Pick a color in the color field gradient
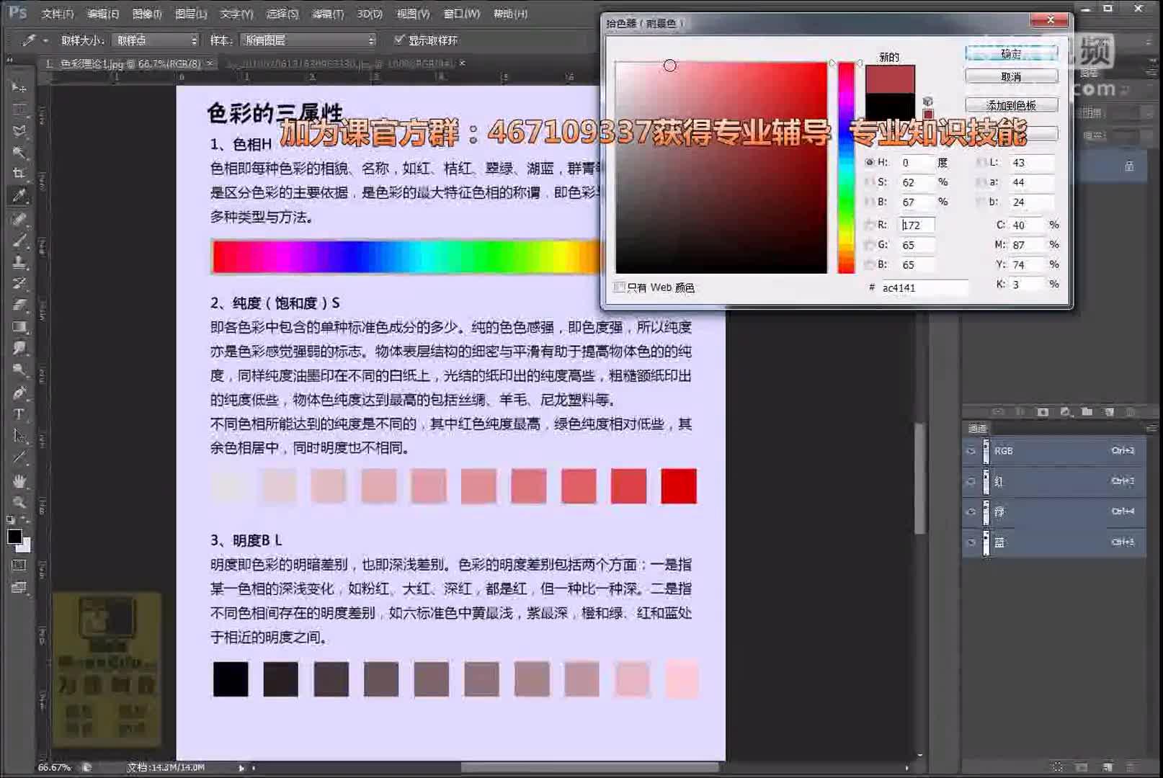 (721, 166)
